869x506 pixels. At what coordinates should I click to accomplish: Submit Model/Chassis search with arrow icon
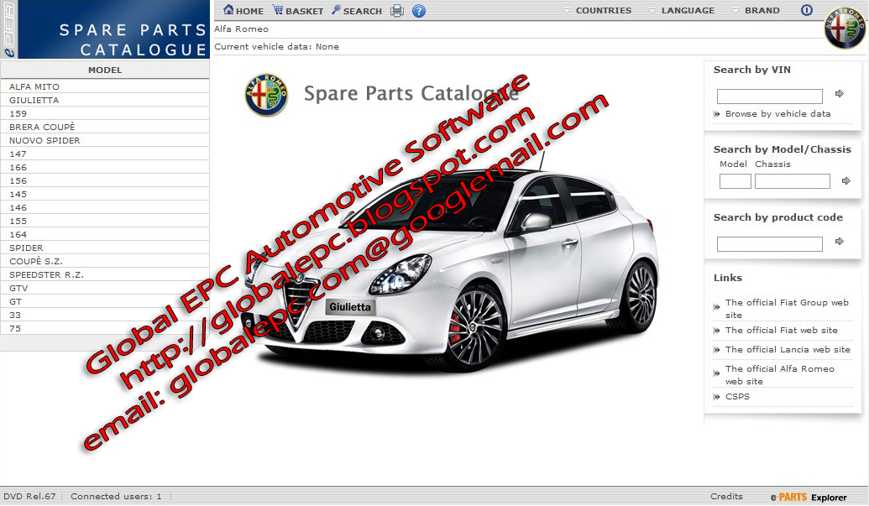click(846, 181)
